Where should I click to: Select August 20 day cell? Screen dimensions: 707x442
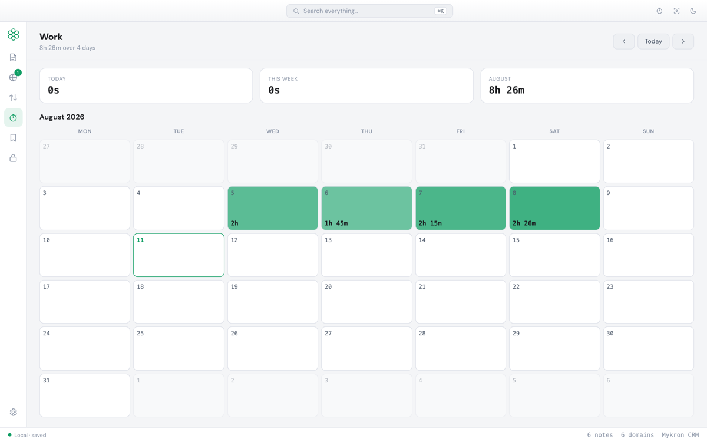click(366, 302)
